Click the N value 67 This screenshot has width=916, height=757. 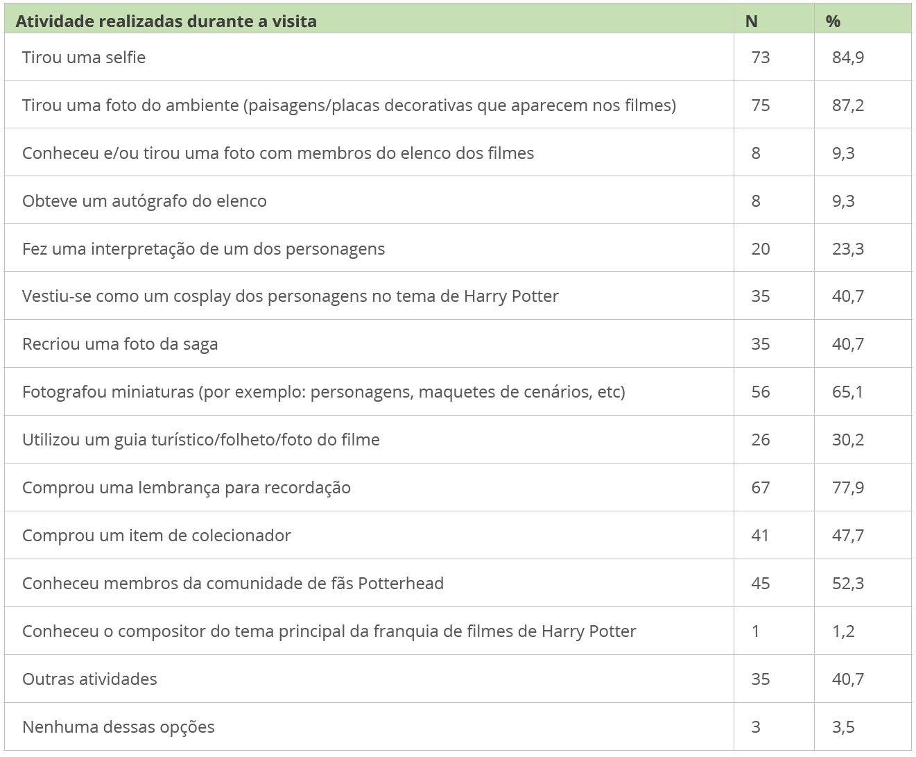pos(761,488)
